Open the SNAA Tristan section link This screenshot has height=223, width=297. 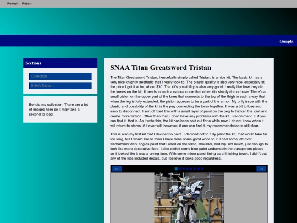[61, 86]
